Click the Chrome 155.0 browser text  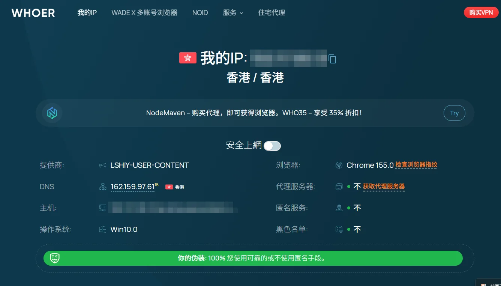tap(370, 165)
